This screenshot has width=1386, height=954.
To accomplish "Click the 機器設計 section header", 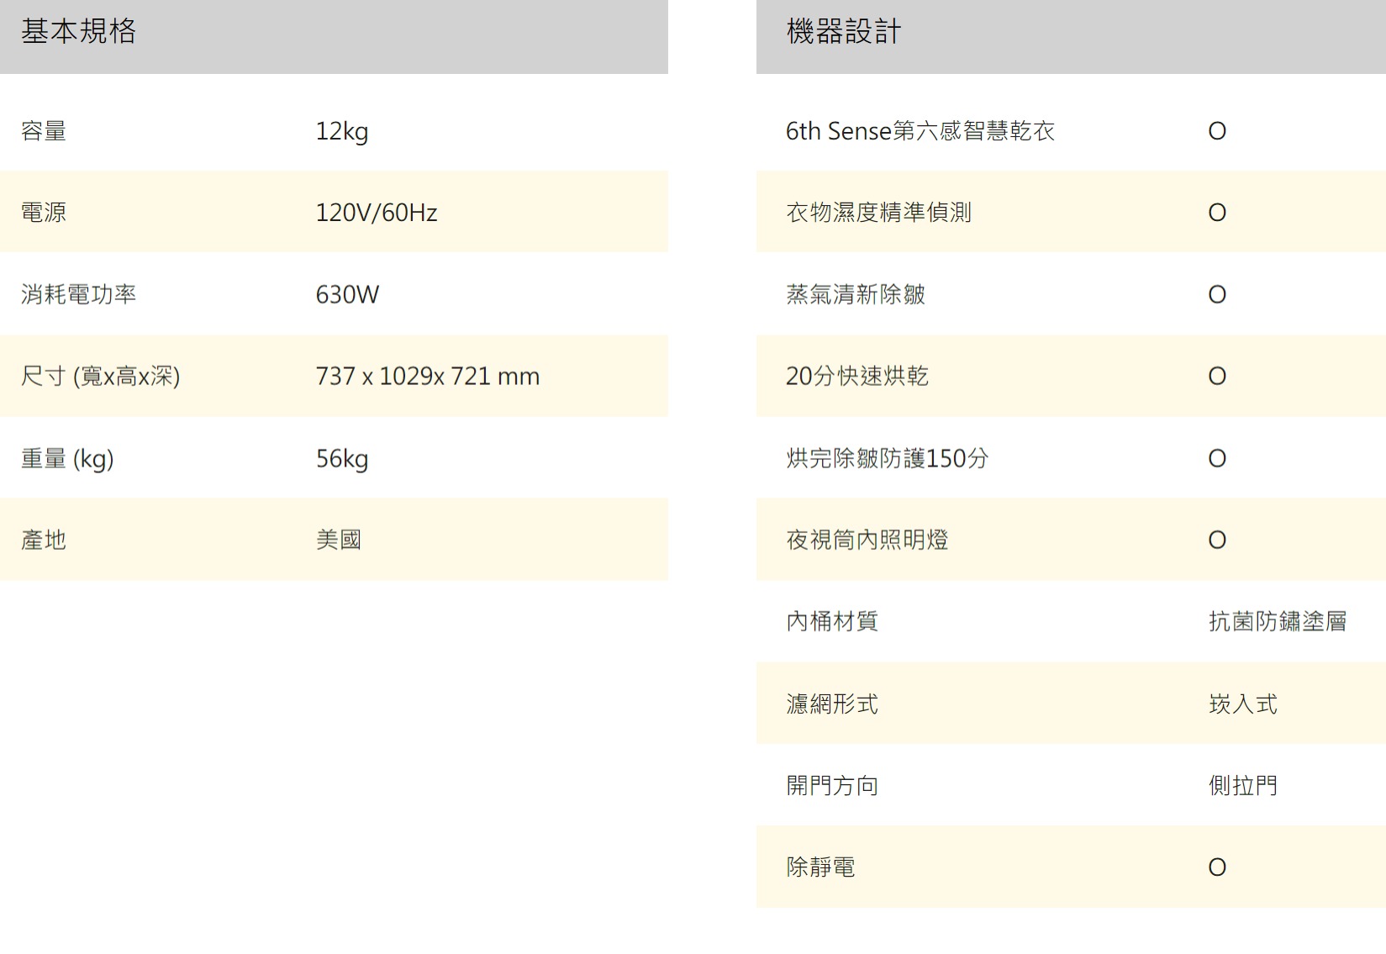I will (843, 32).
